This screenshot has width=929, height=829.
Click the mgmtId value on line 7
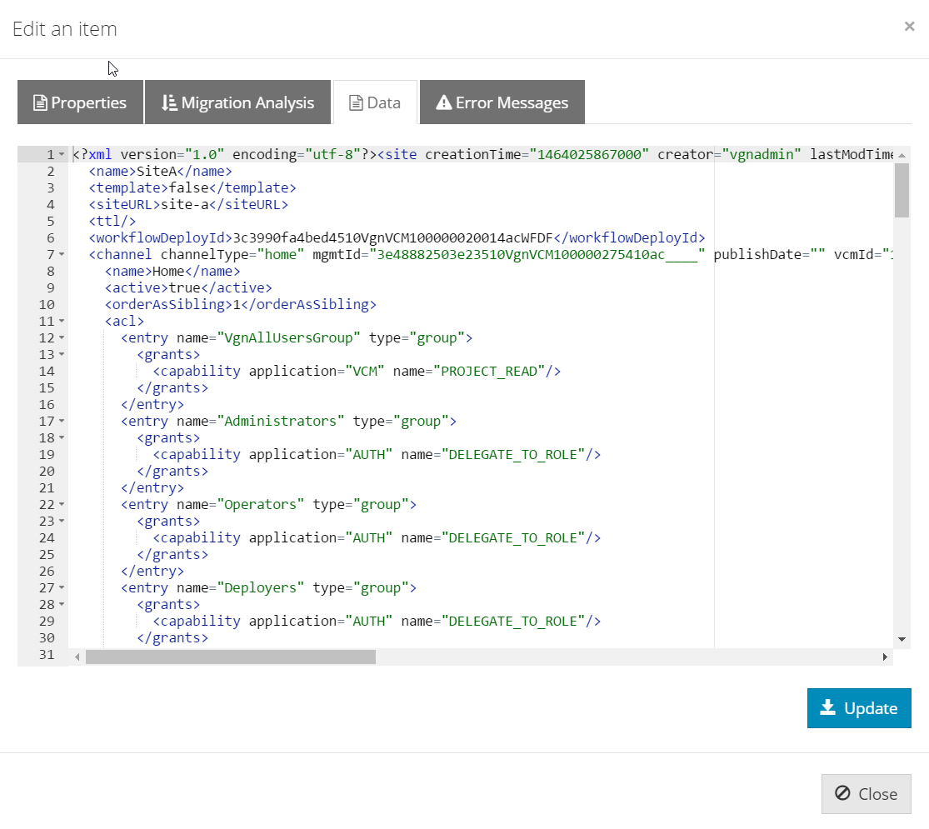click(x=537, y=255)
